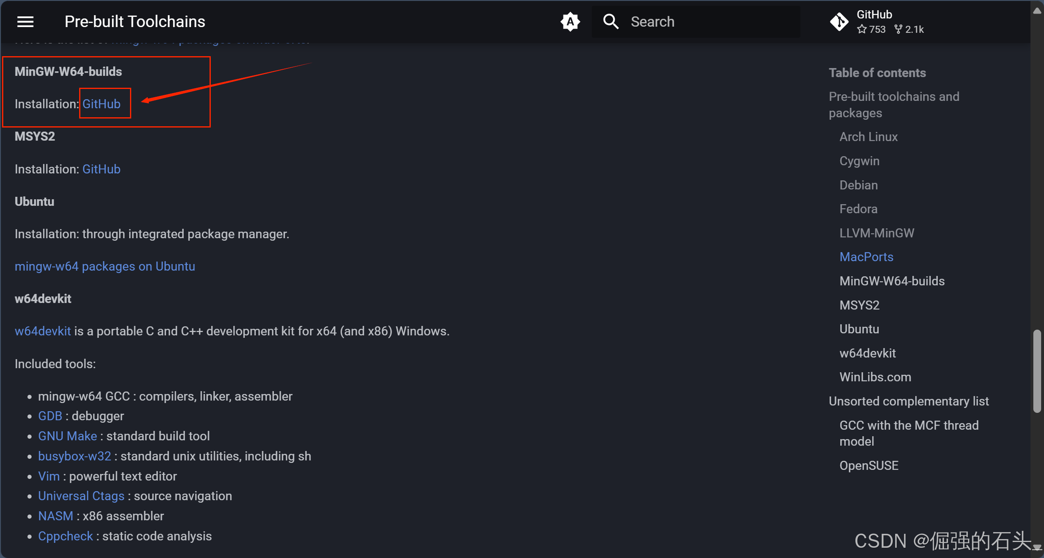Viewport: 1044px width, 558px height.
Task: Go to WinLibs.com section in contents
Action: coord(875,377)
